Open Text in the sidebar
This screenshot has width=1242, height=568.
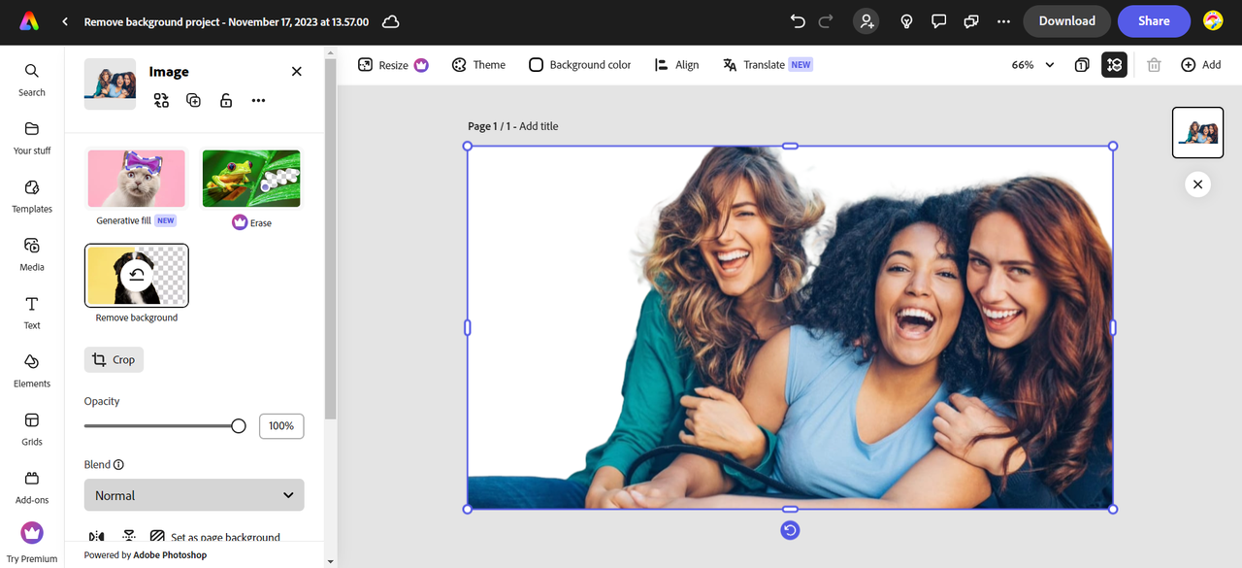point(32,313)
